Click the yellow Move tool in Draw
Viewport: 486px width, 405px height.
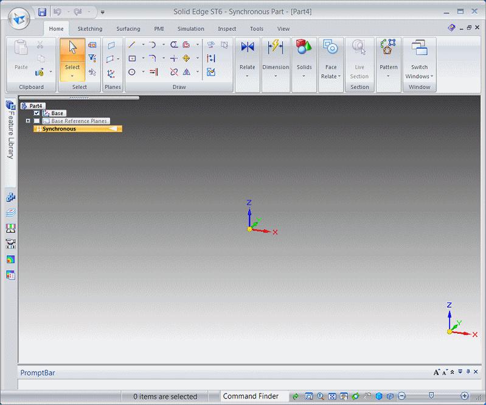pos(186,58)
